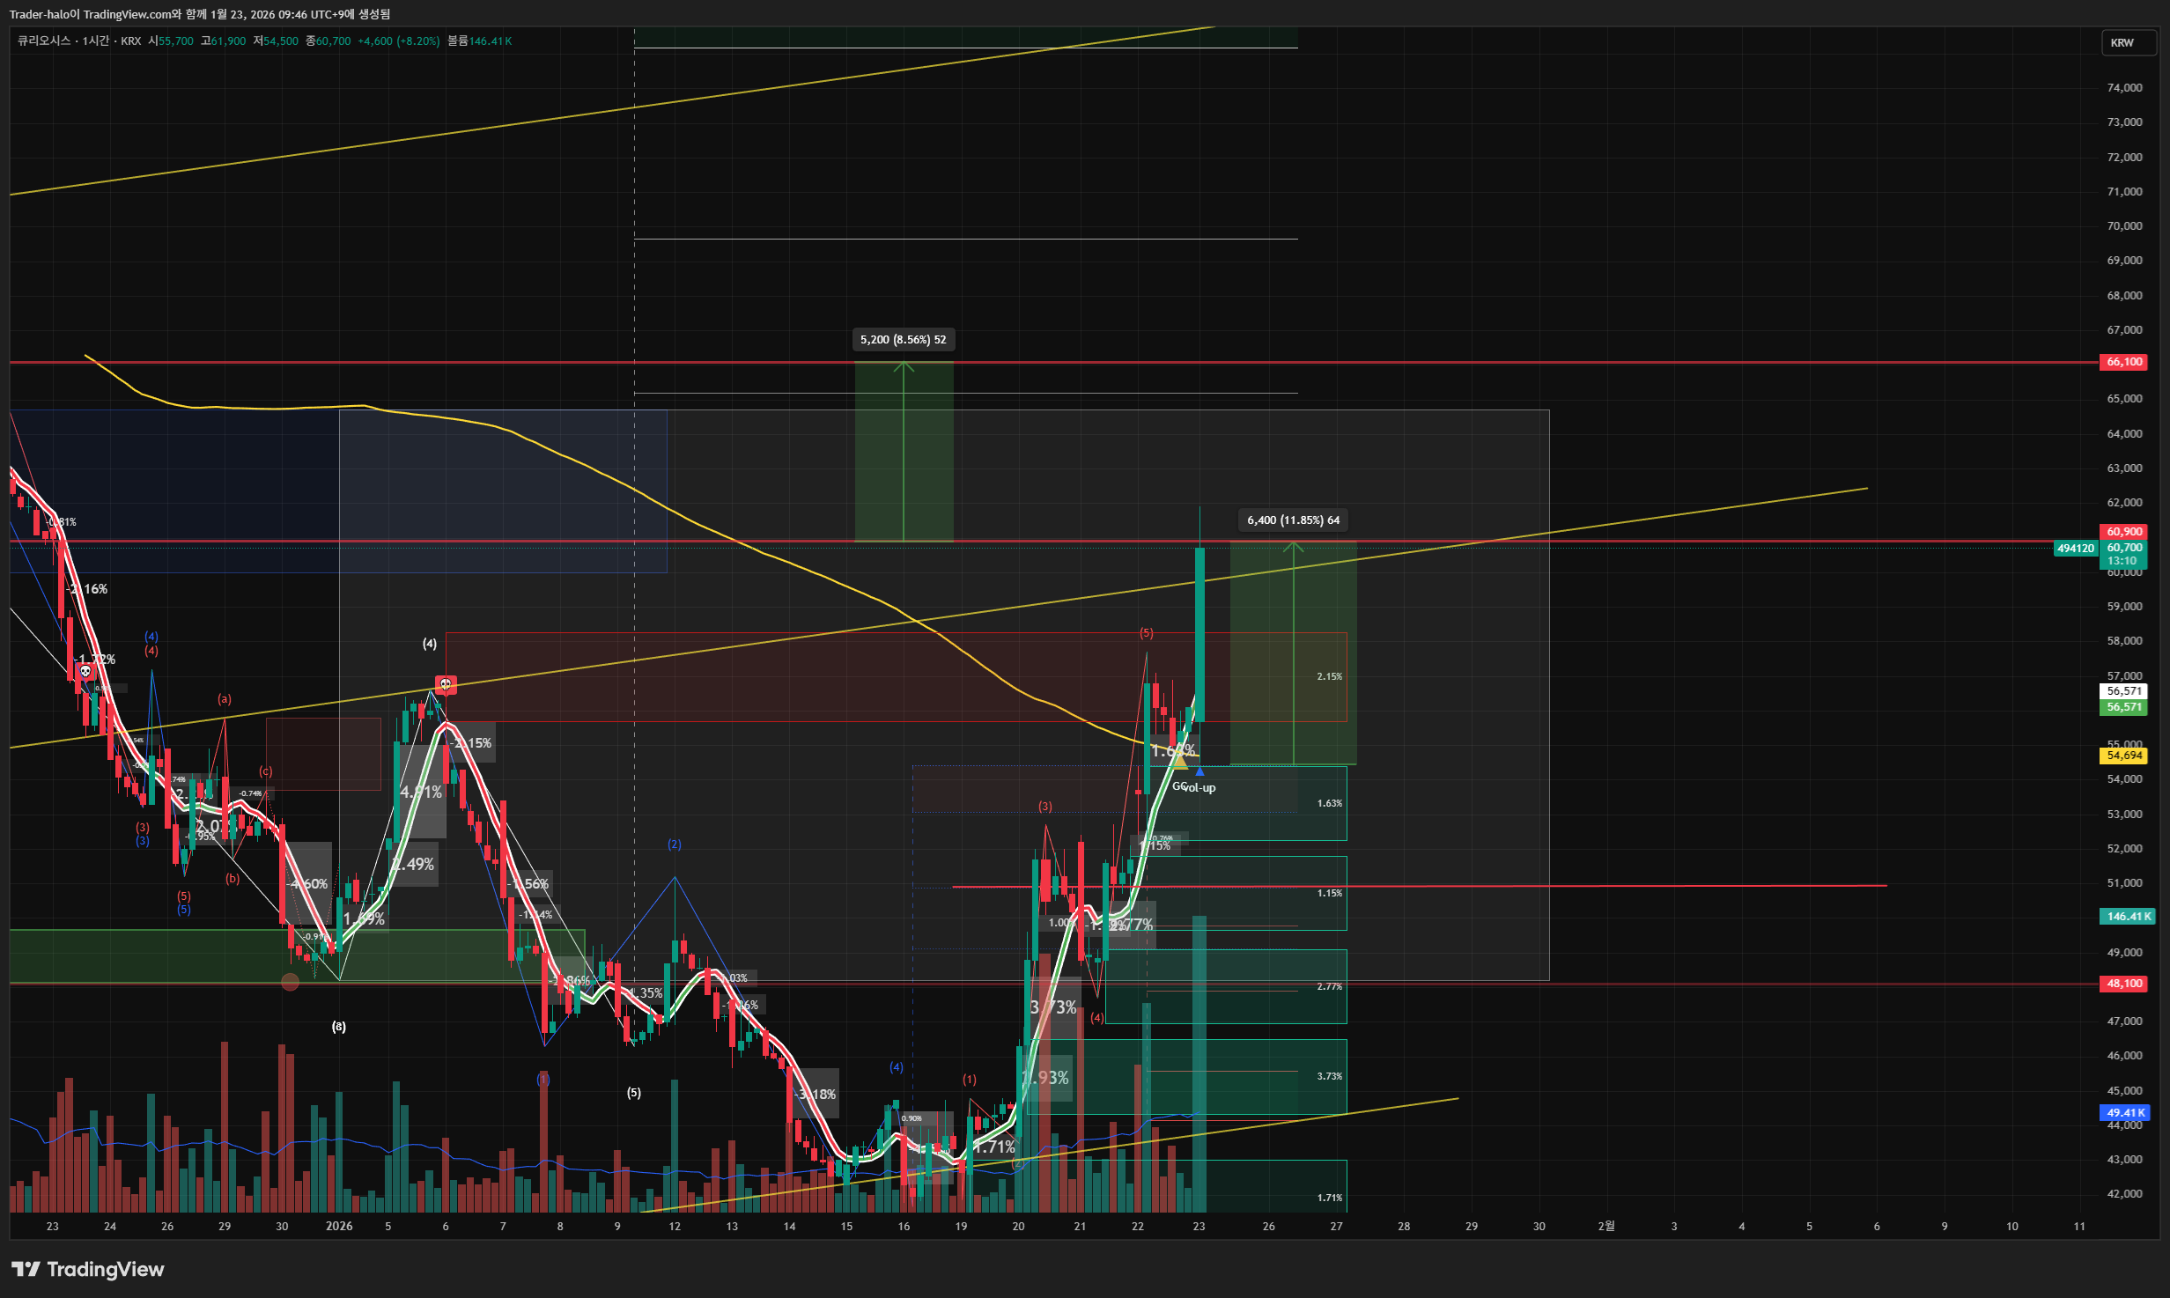The image size is (2170, 1298).
Task: Click the 볼륨146.41K legend text
Action: [479, 41]
